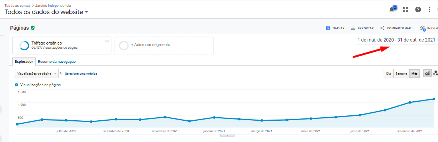The width and height of the screenshot is (438, 142).
Task: Click the Páginas report title
Action: pos(20,28)
